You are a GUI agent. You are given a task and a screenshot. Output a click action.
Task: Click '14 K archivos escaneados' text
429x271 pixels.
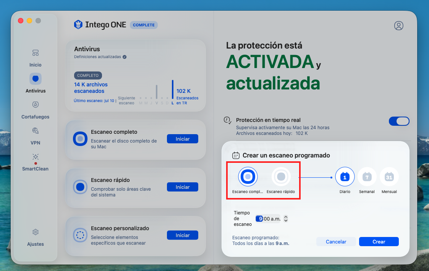(x=91, y=88)
